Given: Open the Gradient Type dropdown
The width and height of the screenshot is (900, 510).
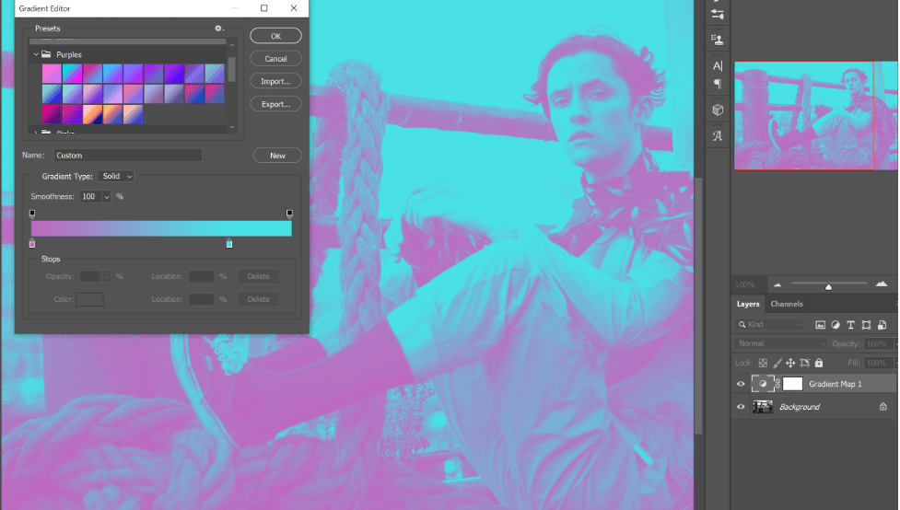Looking at the screenshot, I should click(x=117, y=176).
